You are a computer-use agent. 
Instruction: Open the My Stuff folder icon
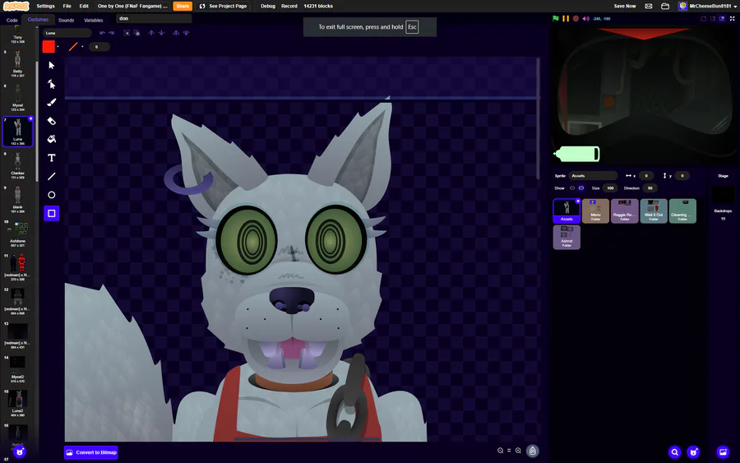[665, 6]
